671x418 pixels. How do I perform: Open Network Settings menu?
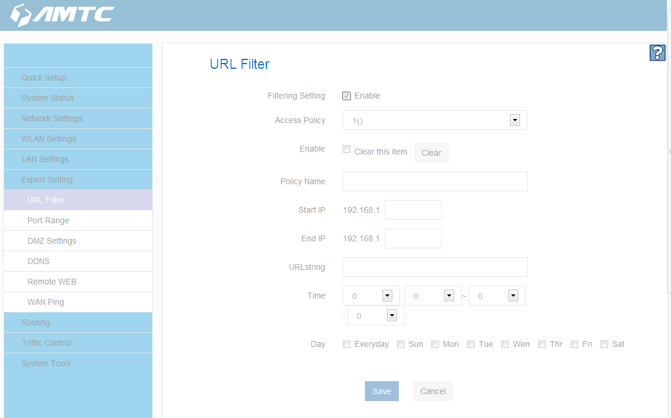pyautogui.click(x=78, y=118)
